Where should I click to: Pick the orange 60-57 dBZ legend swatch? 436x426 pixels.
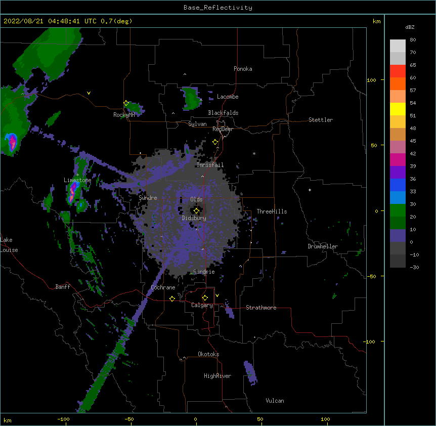click(x=398, y=84)
